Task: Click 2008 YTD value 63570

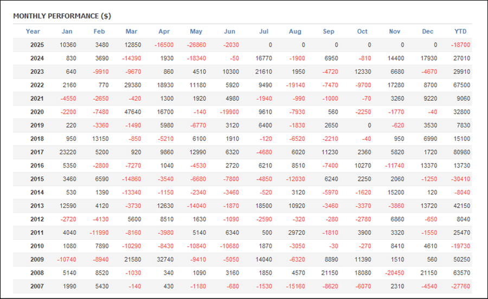Action: click(461, 272)
